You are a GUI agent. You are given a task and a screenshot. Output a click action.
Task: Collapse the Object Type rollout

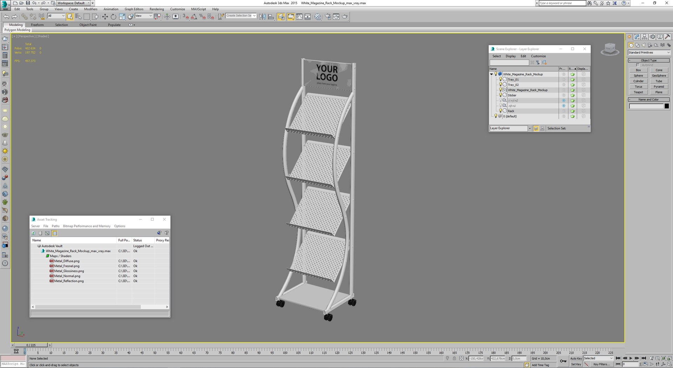click(x=649, y=61)
